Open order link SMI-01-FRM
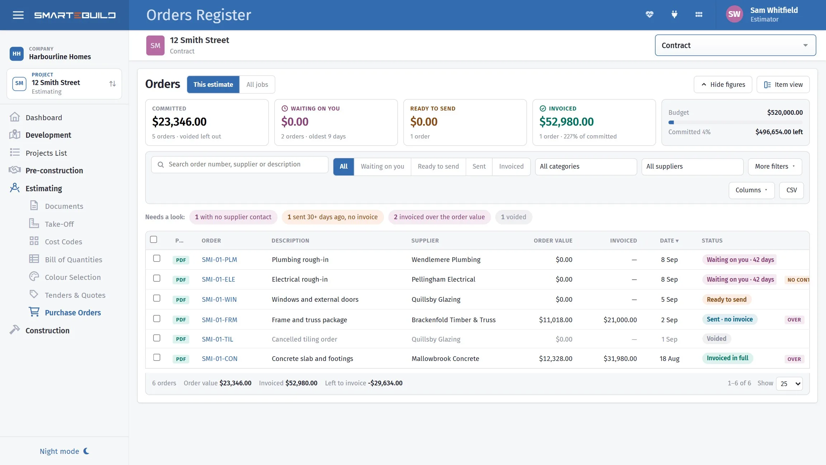This screenshot has height=465, width=826. [219, 320]
